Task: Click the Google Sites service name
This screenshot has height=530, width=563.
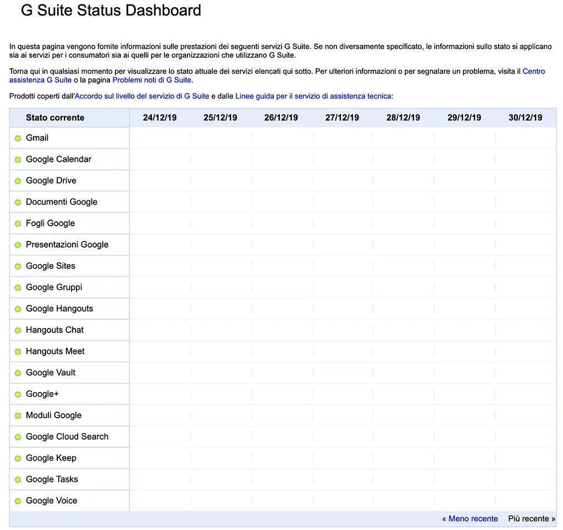Action: coord(51,266)
